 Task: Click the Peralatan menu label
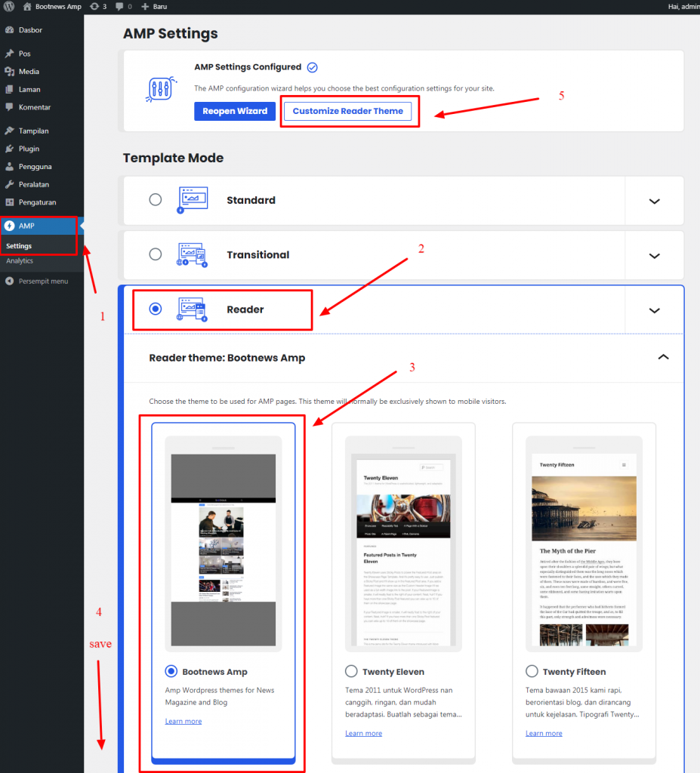pyautogui.click(x=34, y=184)
